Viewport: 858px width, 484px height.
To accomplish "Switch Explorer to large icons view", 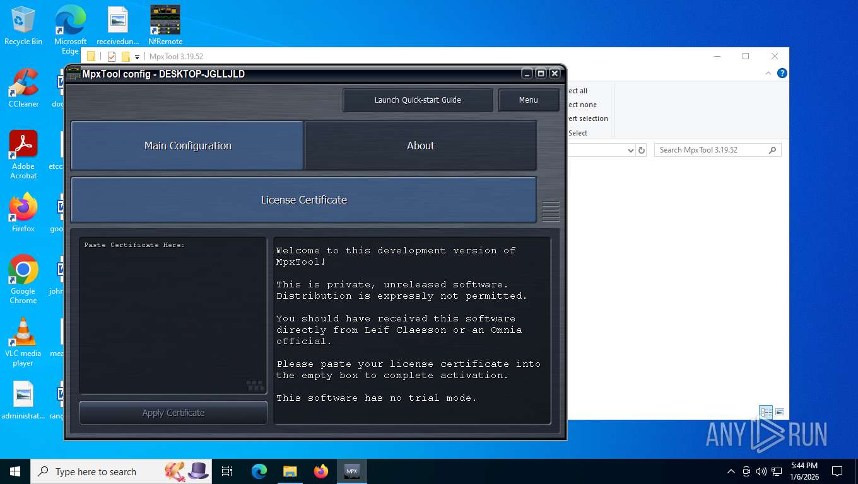I will [x=780, y=412].
